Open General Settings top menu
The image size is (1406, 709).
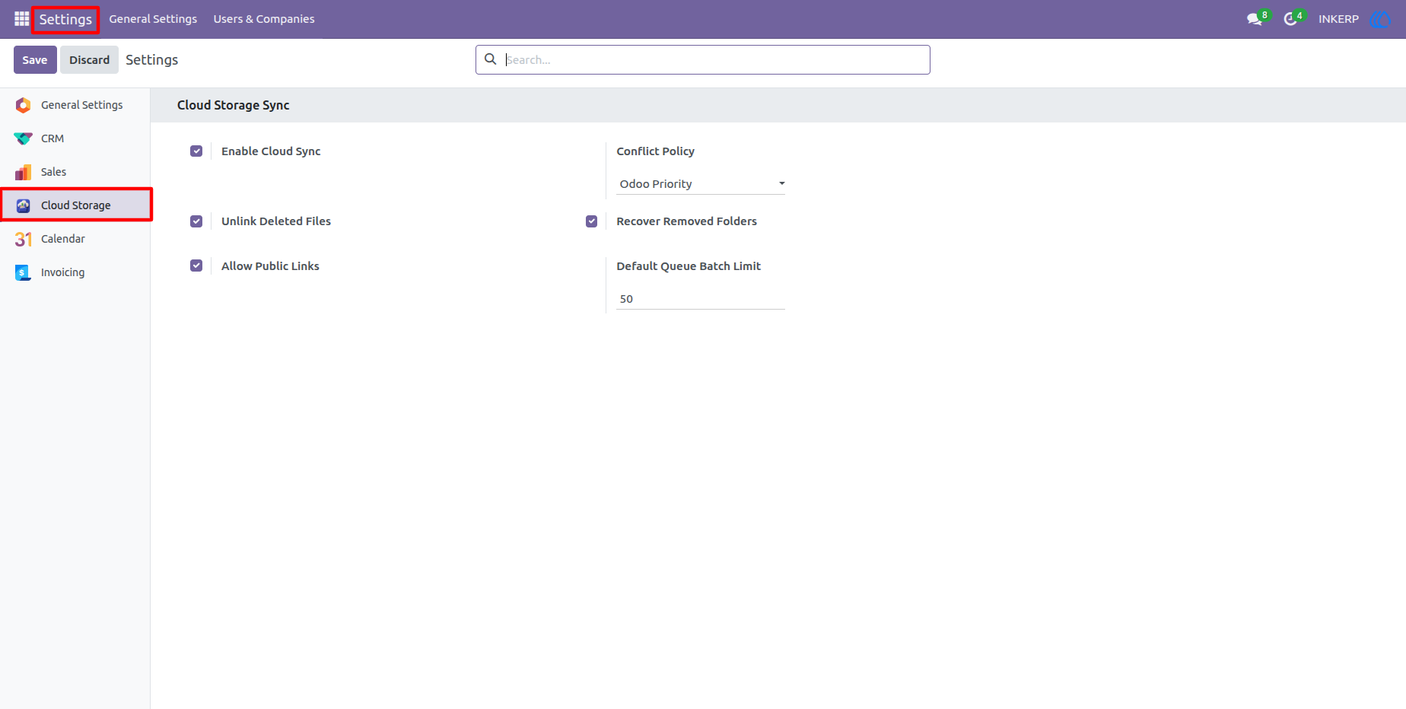click(153, 19)
